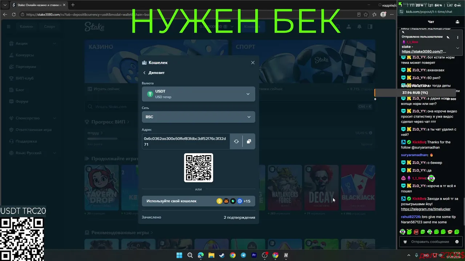Open the ВИП-клуб sidebar item
The image size is (465, 261).
pyautogui.click(x=32, y=78)
